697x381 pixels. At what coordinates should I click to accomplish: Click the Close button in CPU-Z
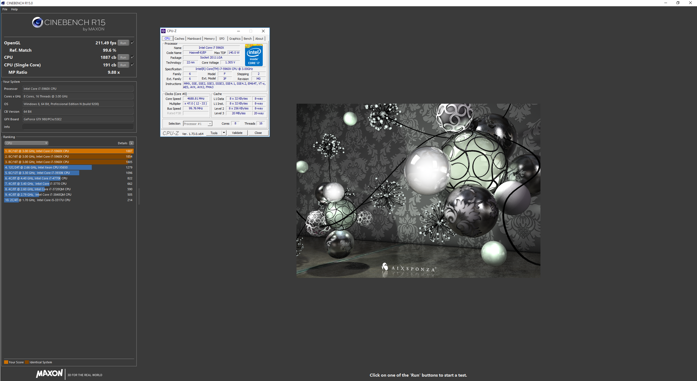tap(258, 133)
